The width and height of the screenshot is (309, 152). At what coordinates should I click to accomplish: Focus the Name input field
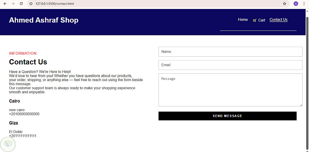click(230, 52)
